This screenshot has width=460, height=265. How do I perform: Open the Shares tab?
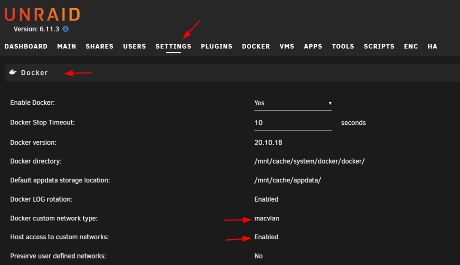tap(99, 46)
